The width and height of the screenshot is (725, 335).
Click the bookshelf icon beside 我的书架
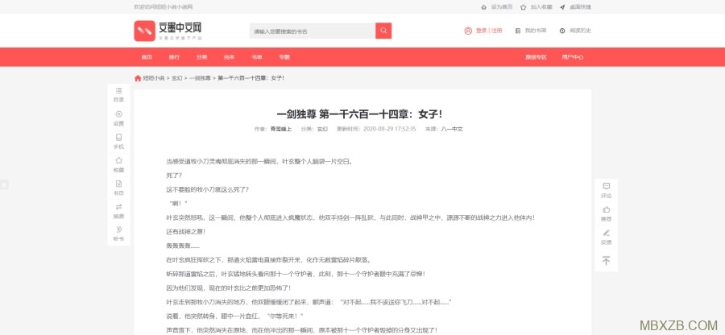[x=518, y=31]
